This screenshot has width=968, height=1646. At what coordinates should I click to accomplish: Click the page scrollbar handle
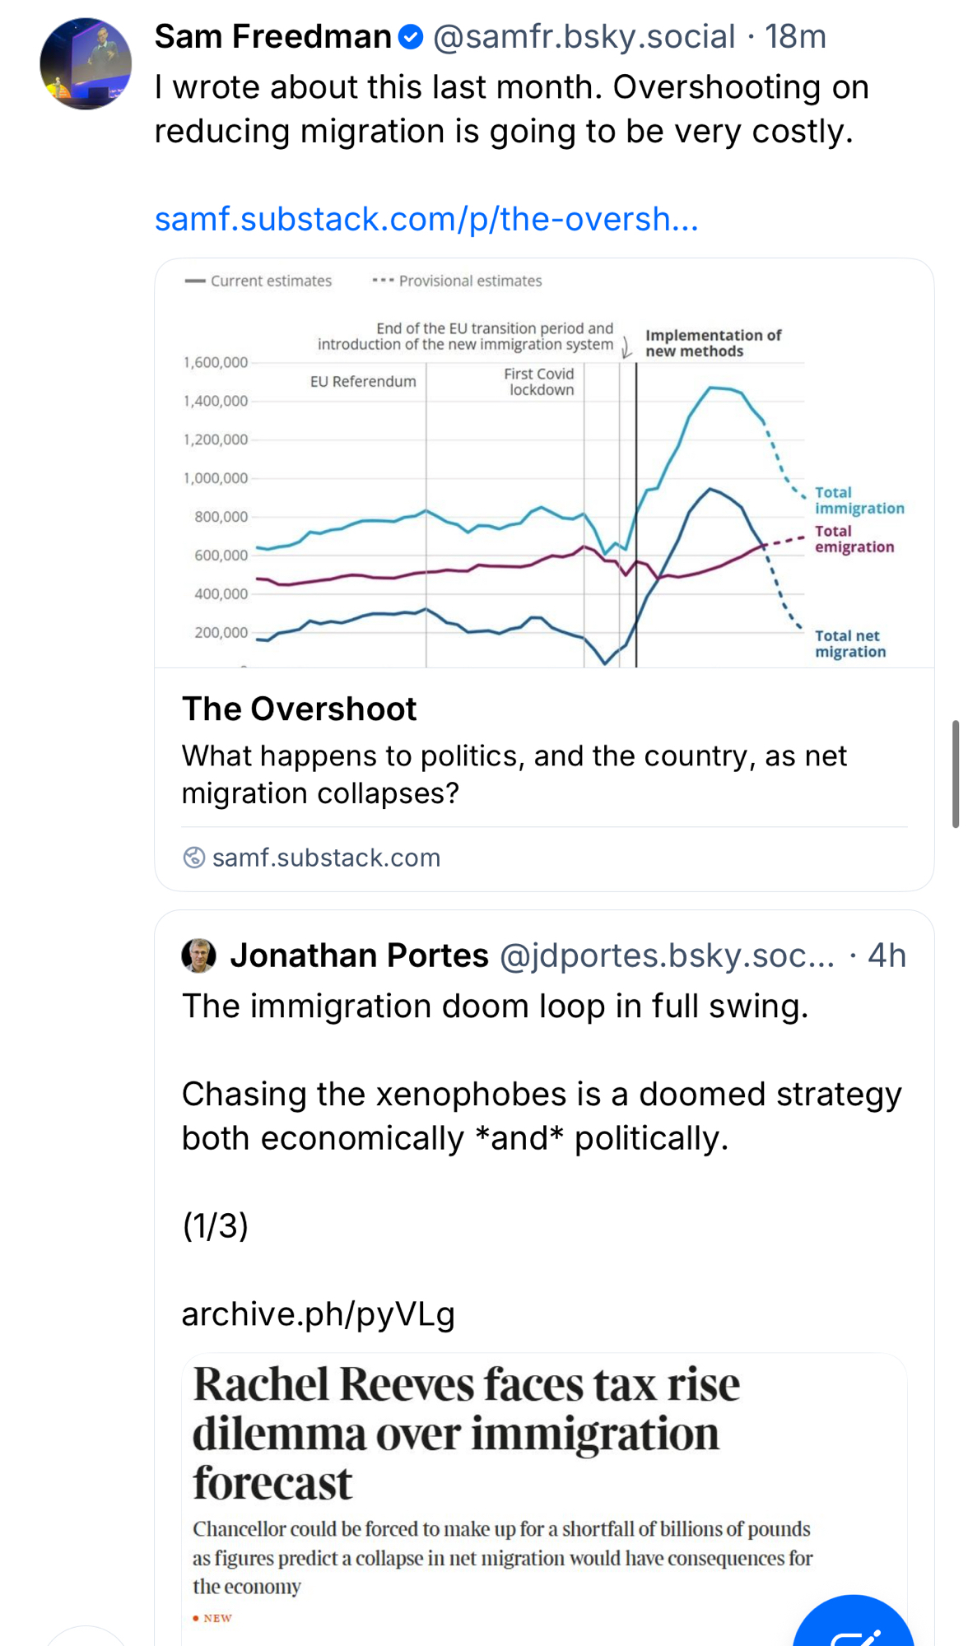(x=956, y=774)
